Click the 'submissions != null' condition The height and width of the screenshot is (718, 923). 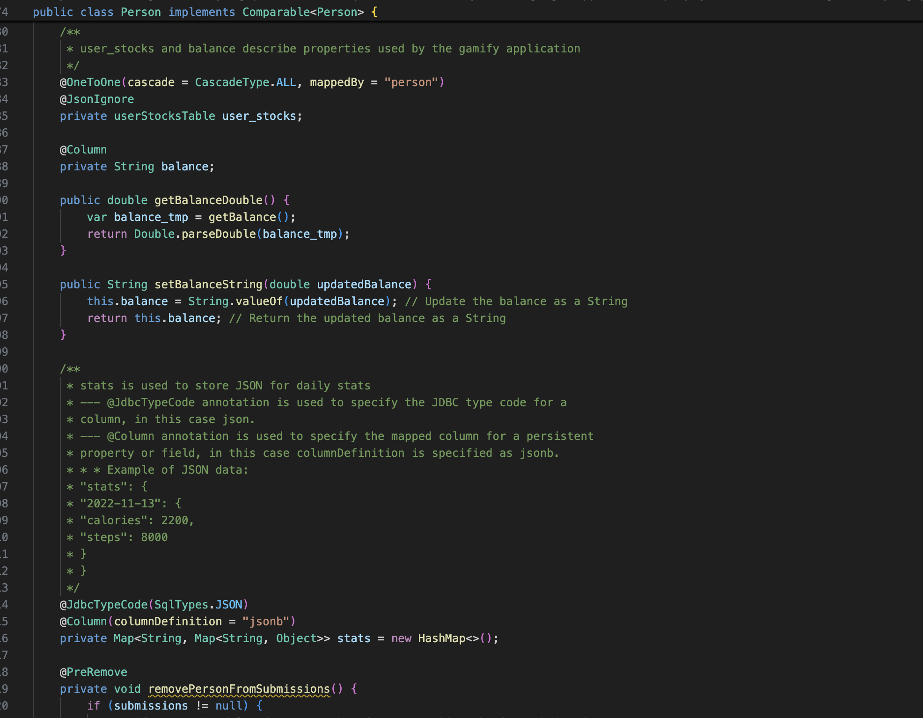pyautogui.click(x=178, y=706)
